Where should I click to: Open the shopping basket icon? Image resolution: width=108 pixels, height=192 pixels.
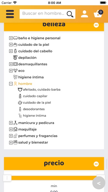[x=98, y=14]
